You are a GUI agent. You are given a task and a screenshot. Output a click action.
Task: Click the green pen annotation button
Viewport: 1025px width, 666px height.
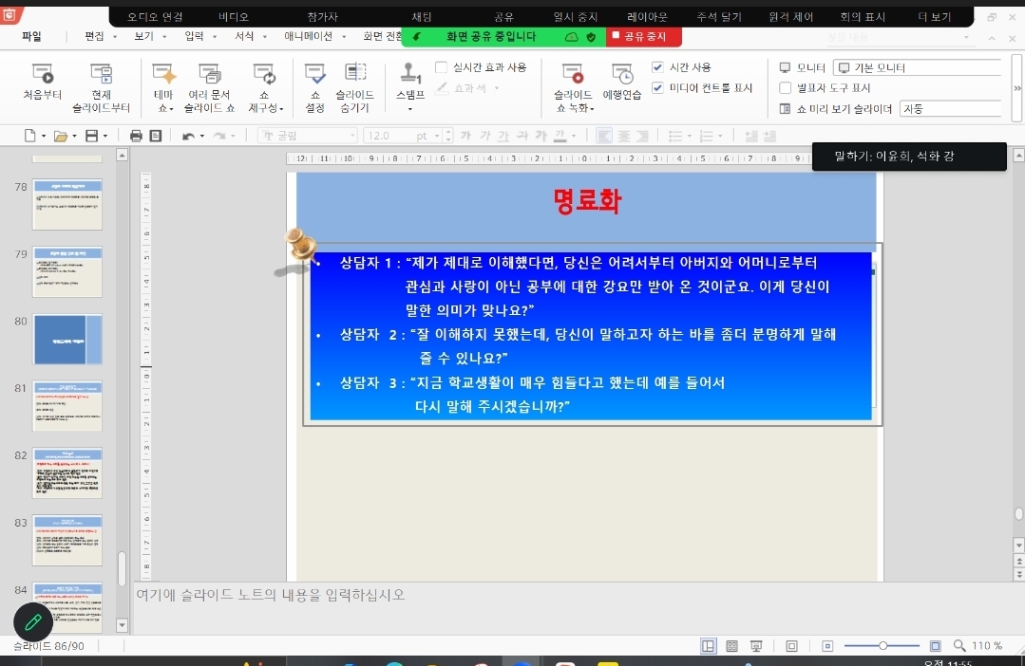point(33,622)
